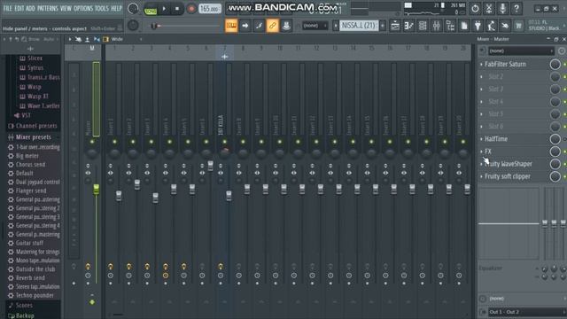
Task: Open the Out 1 - Out 2 output dropdown
Action: pyautogui.click(x=527, y=312)
